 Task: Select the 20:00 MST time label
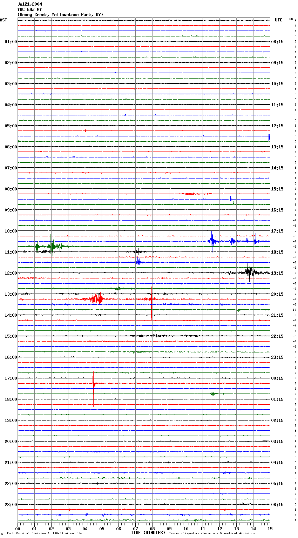pos(11,442)
